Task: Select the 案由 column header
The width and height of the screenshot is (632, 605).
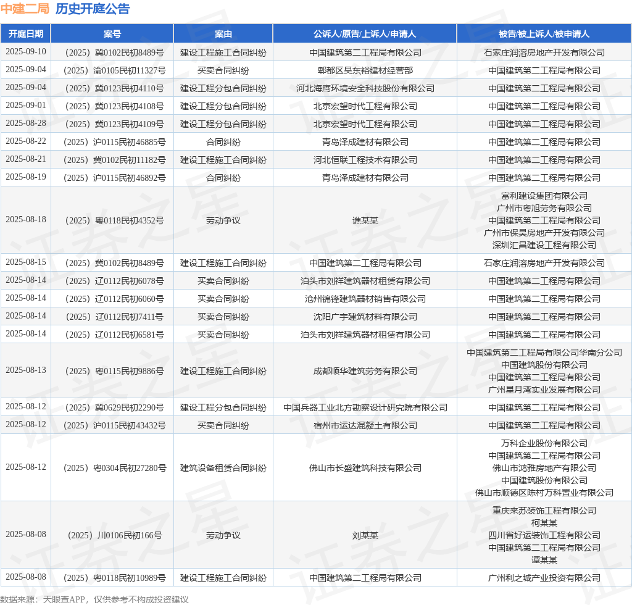Action: (223, 34)
